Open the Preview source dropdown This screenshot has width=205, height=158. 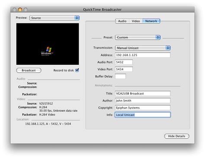click(x=54, y=18)
